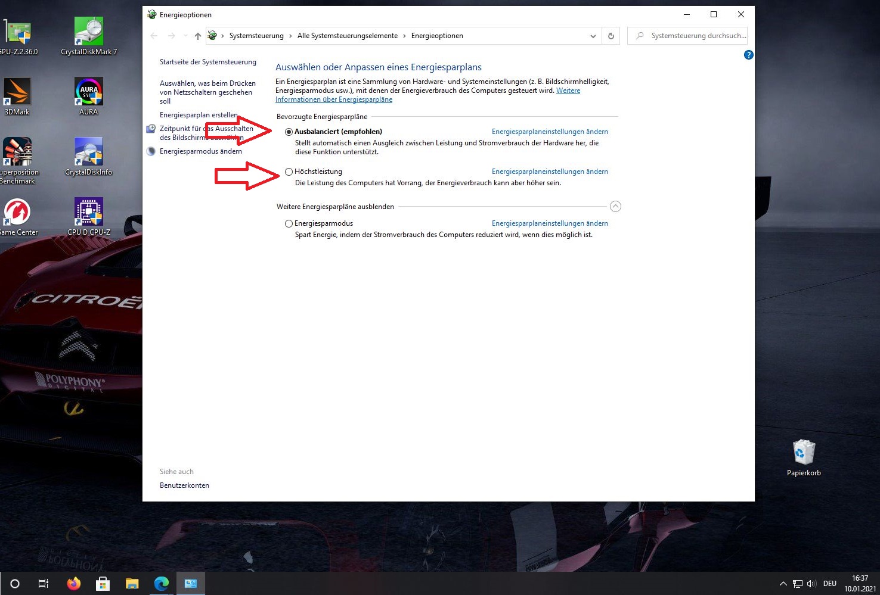Minimize the Energieoptionen window
The width and height of the screenshot is (880, 595).
pos(687,15)
